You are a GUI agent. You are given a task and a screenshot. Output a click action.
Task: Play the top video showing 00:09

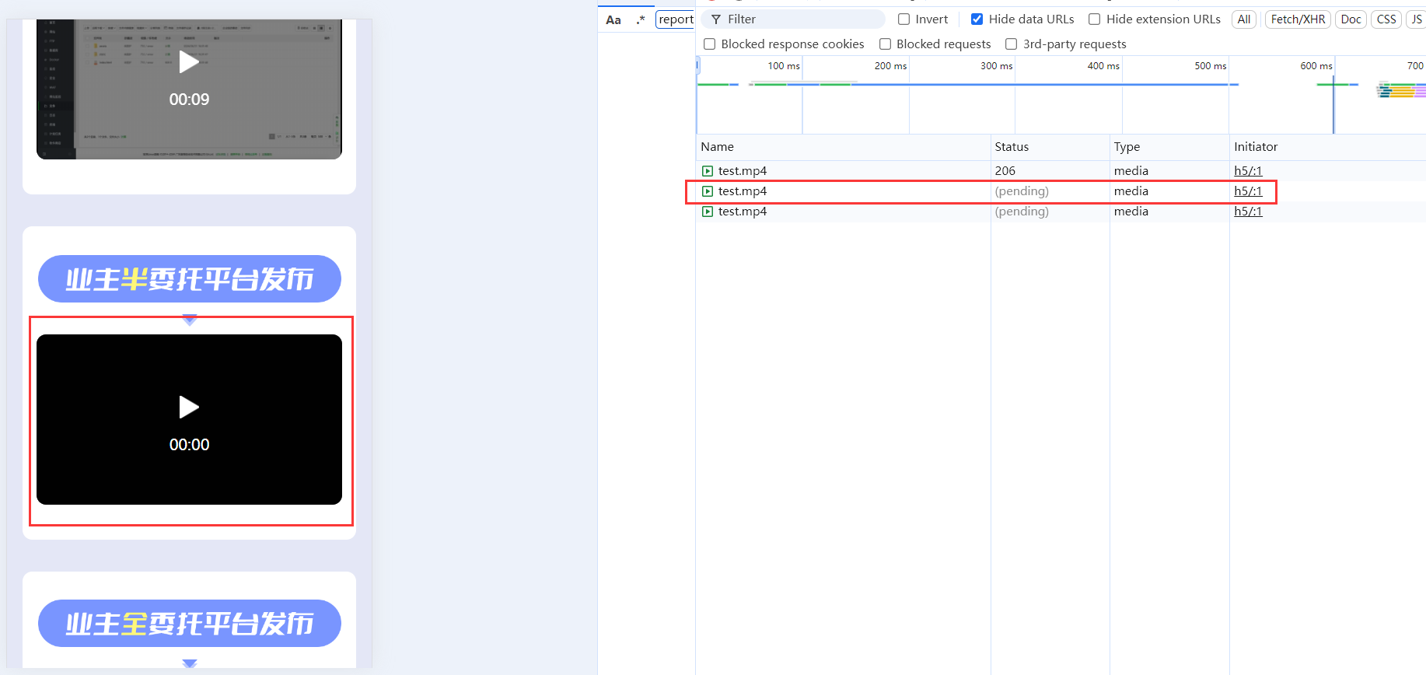[x=189, y=62]
